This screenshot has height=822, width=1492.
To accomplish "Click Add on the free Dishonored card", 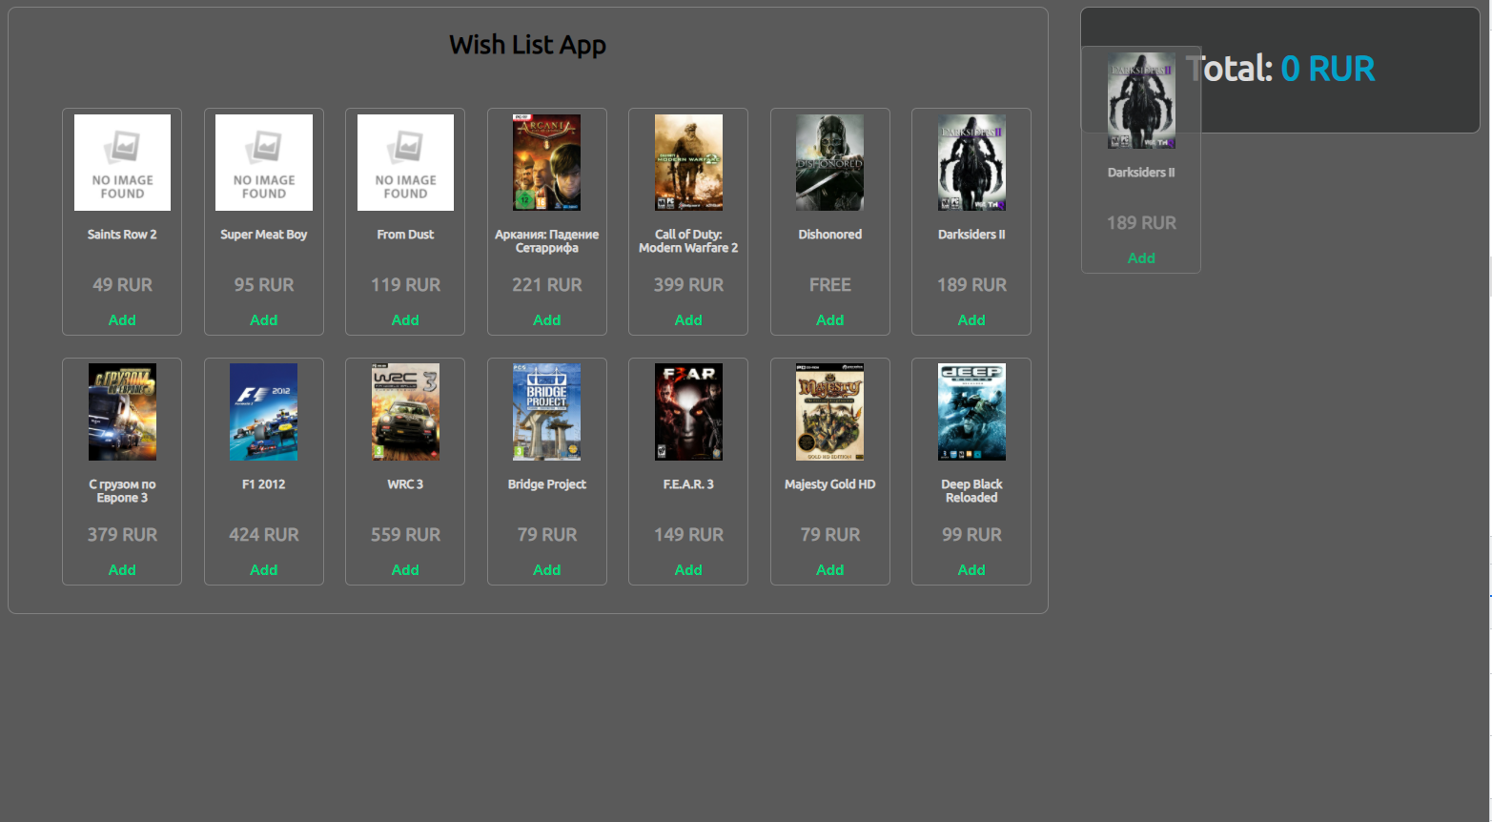I will coord(829,320).
